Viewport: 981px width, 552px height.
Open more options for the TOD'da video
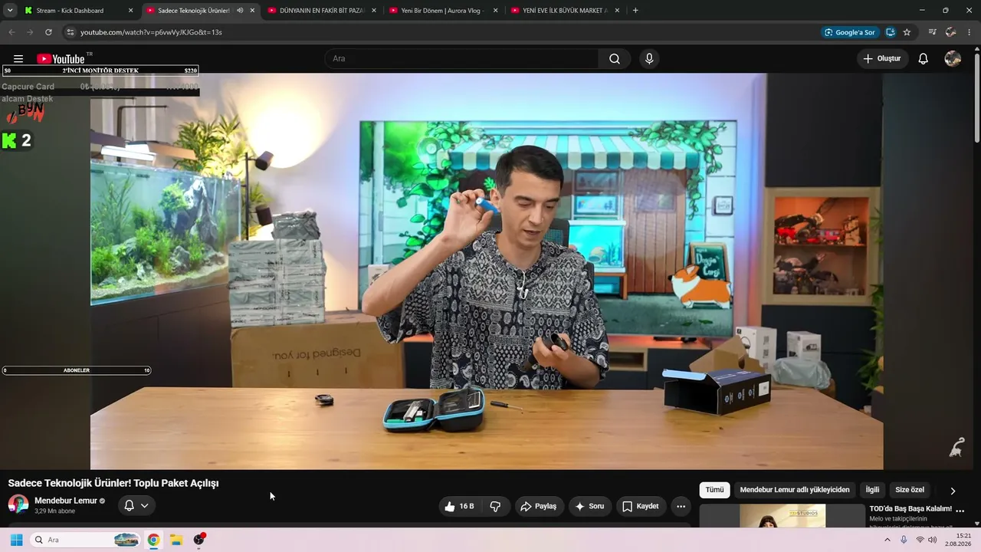click(960, 510)
